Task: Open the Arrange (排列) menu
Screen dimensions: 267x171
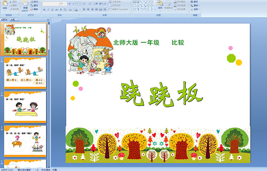Action: click(x=160, y=5)
